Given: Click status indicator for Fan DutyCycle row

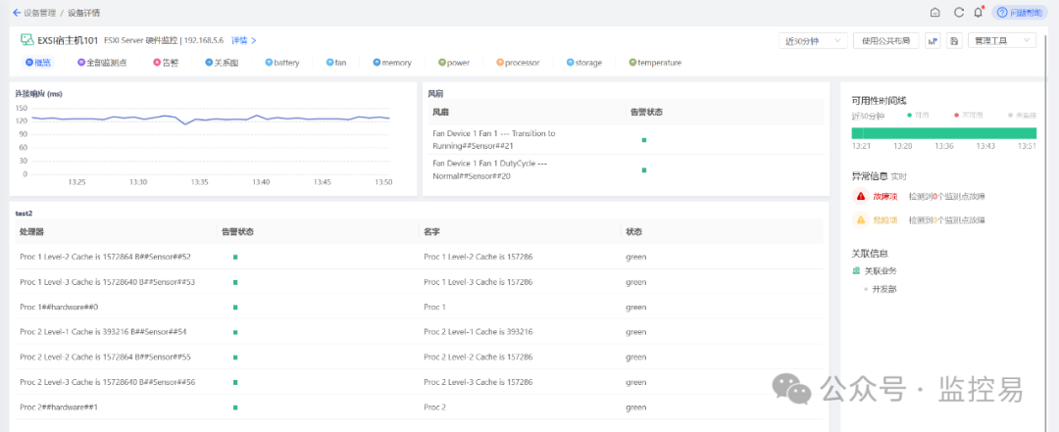Looking at the screenshot, I should click(x=643, y=170).
